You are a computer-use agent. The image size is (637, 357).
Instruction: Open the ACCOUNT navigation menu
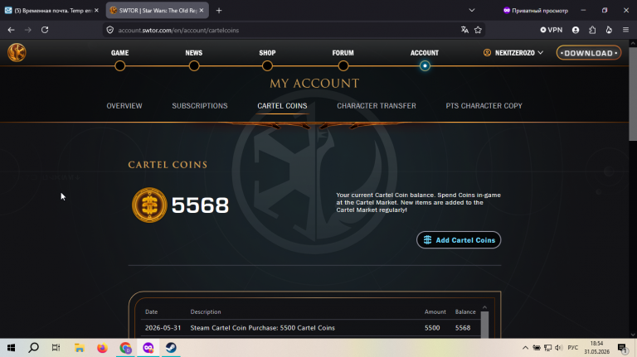(425, 53)
